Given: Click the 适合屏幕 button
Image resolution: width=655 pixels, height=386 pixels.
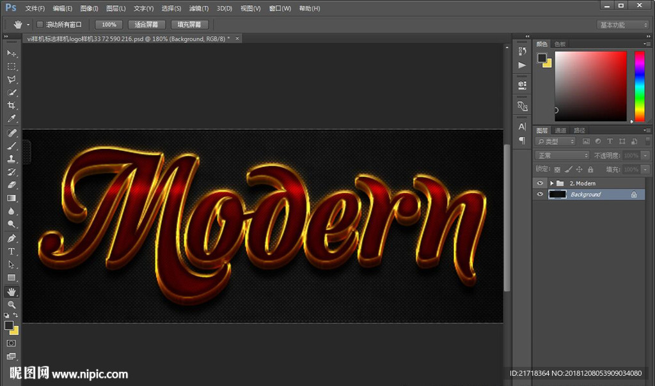Looking at the screenshot, I should point(146,24).
